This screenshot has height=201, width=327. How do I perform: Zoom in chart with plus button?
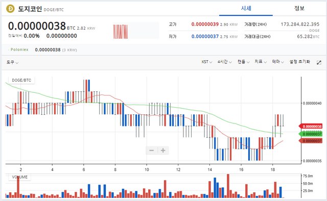click(x=163, y=150)
